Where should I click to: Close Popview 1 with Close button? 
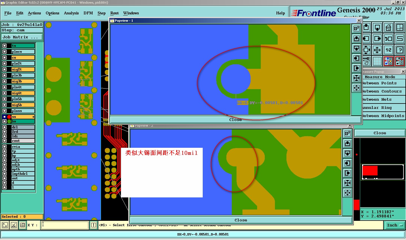click(x=235, y=120)
